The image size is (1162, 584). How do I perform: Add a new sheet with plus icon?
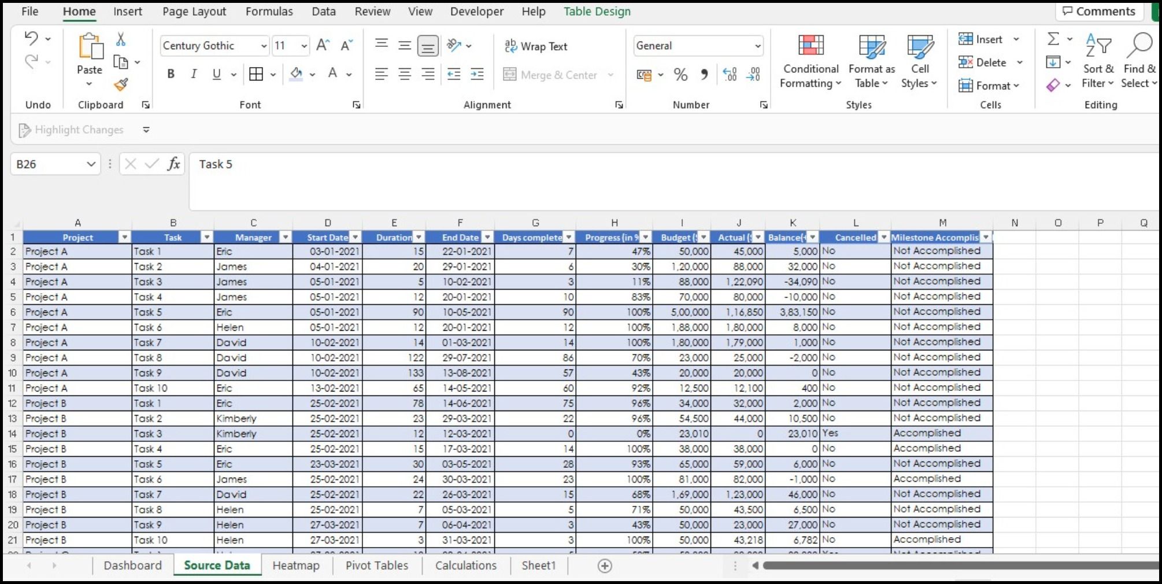click(605, 566)
